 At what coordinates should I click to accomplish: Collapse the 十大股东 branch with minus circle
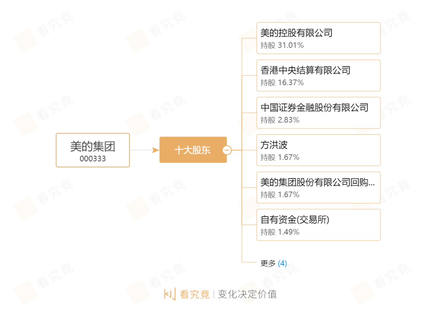tap(227, 150)
